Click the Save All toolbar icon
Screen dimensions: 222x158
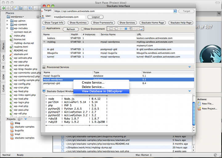click(30, 8)
